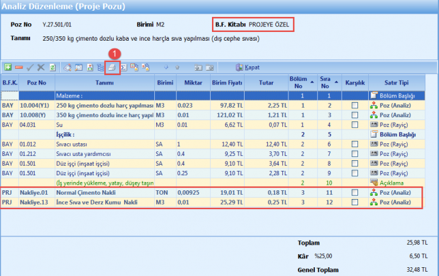
Task: Click the sigma sum icon in toolbar
Action: (x=124, y=67)
